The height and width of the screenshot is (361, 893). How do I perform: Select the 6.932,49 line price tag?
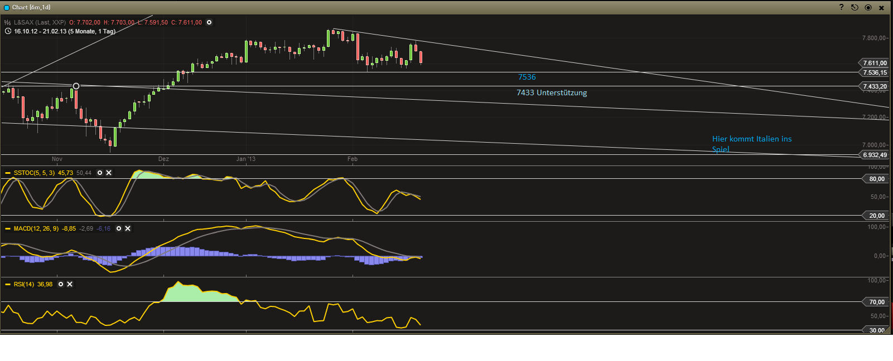[873, 155]
